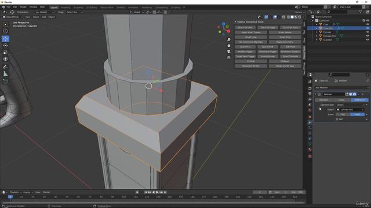Collapse the Maxivz Interactive Tools panel
This screenshot has height=208, width=371.
coord(236,22)
